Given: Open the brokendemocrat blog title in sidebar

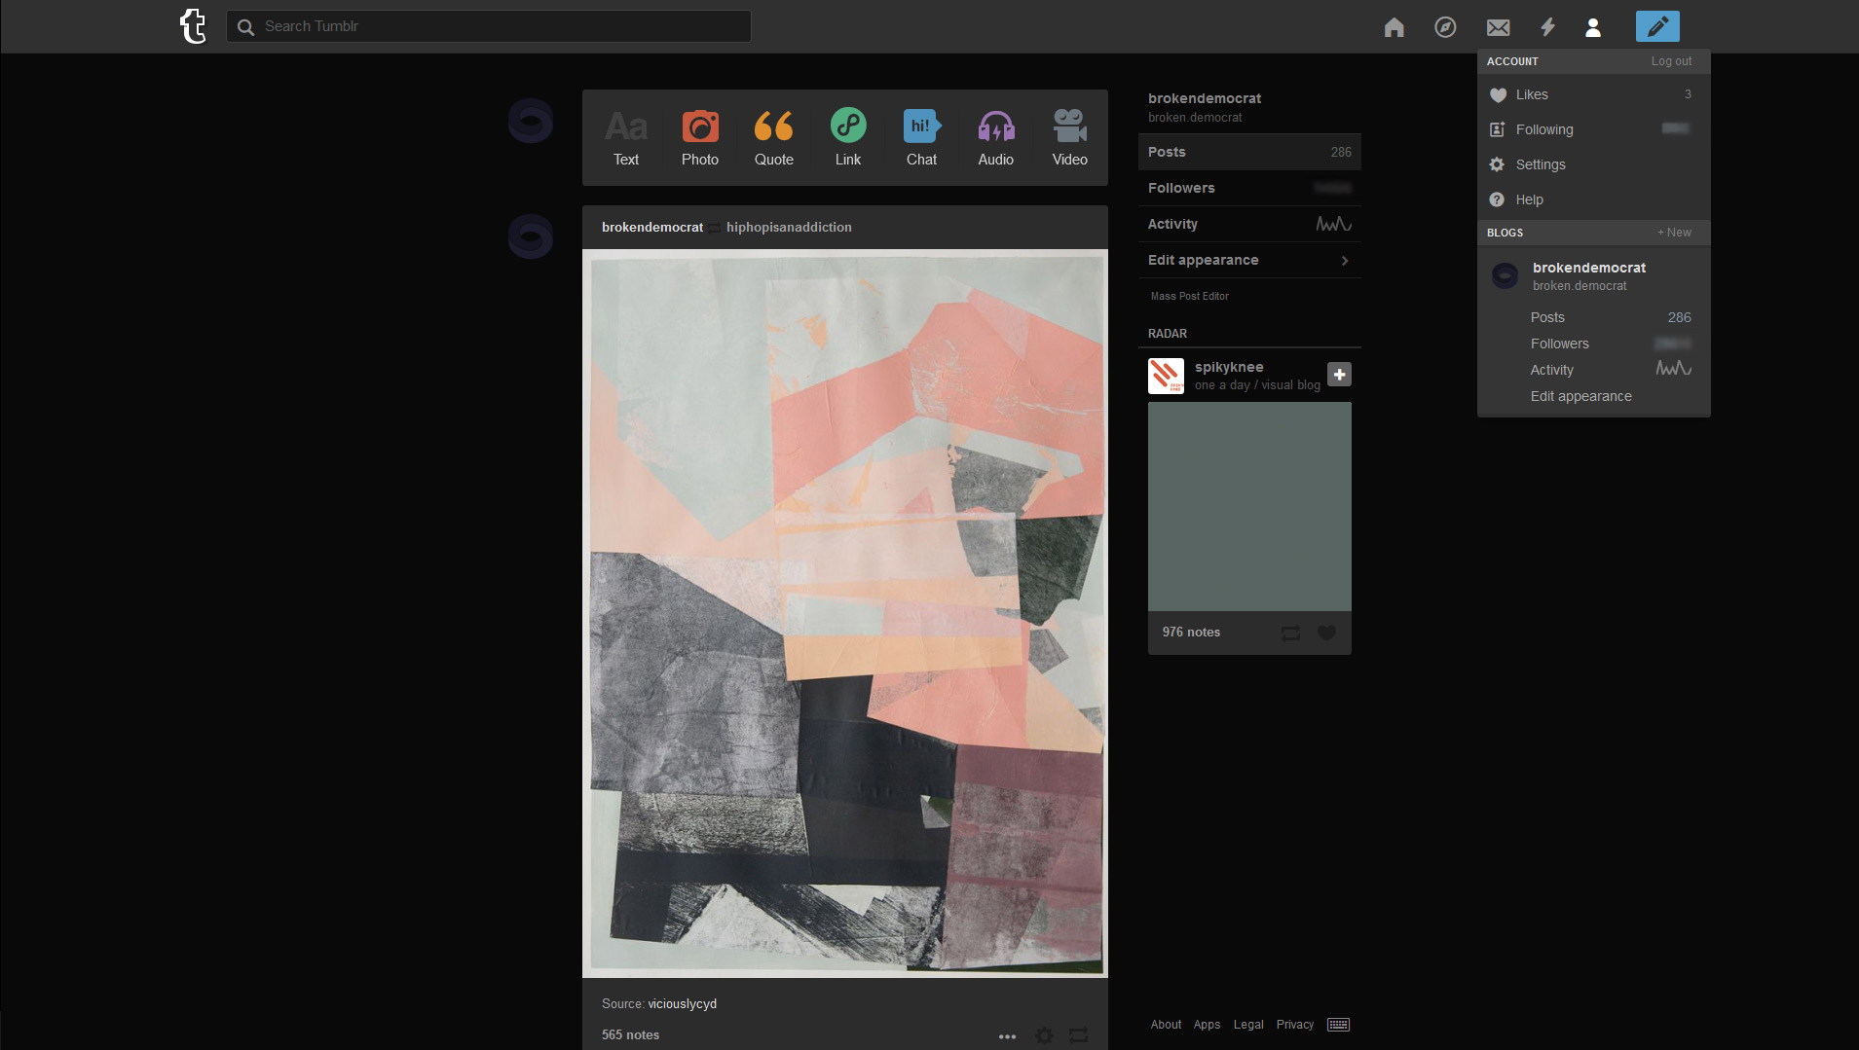Looking at the screenshot, I should [x=1205, y=98].
